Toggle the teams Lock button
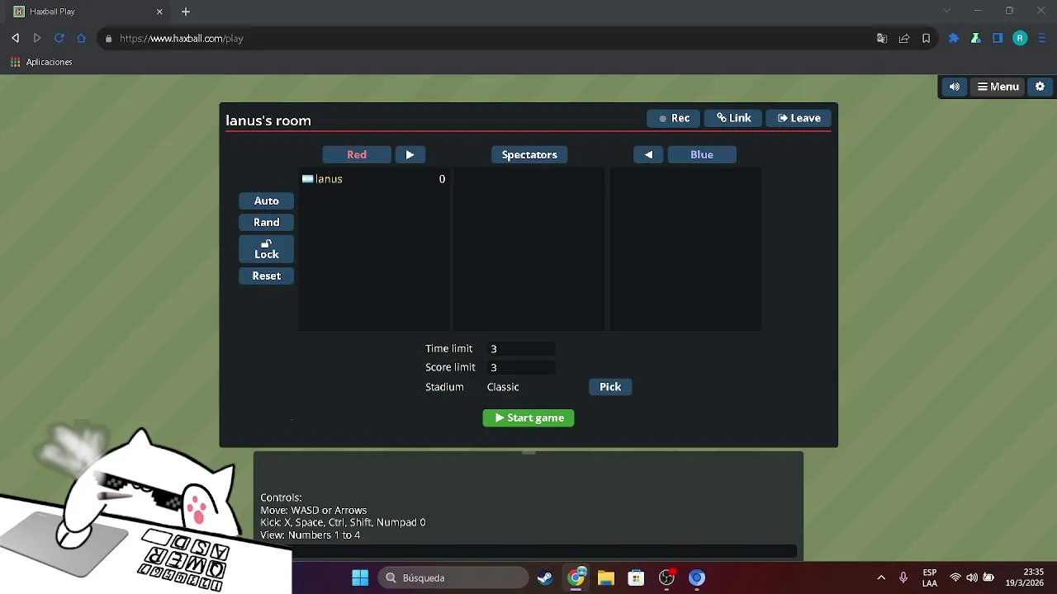 point(266,249)
